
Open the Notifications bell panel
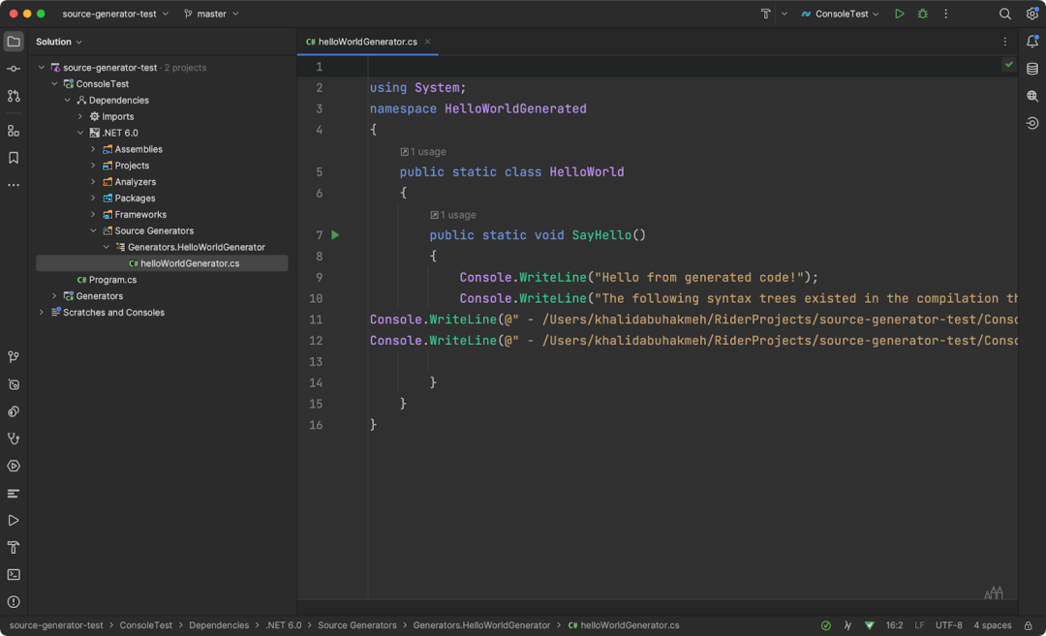click(1032, 42)
